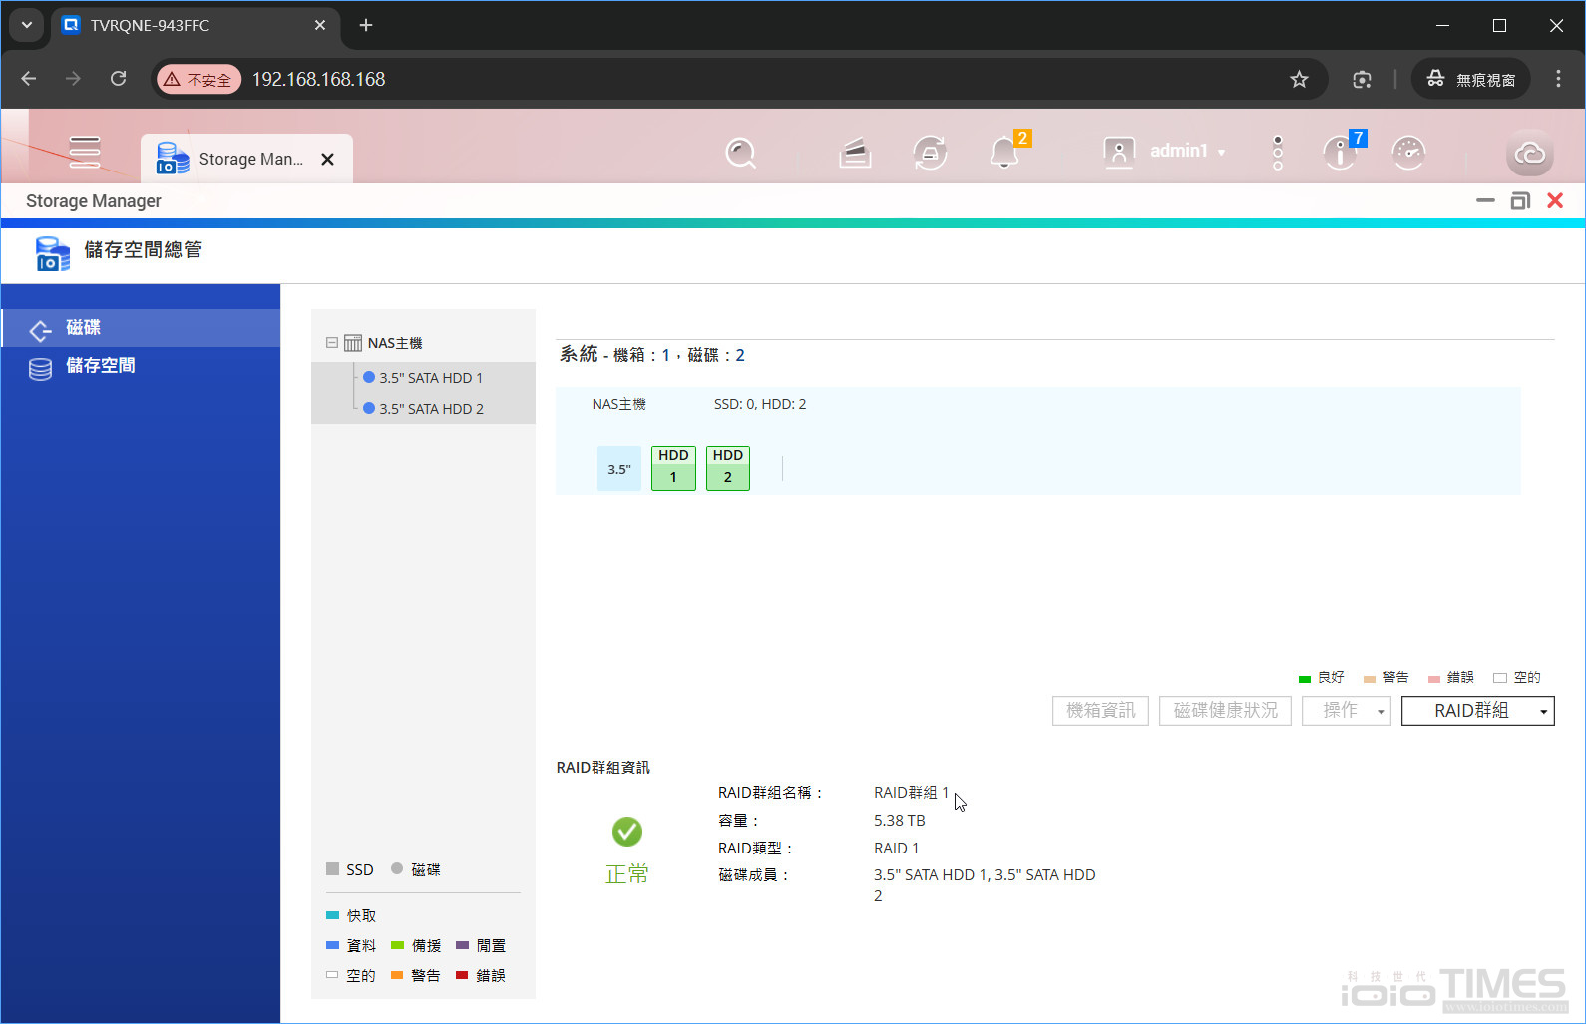Click the pink 錯誤 legend swatch near buttons
This screenshot has width=1586, height=1024.
(1433, 679)
